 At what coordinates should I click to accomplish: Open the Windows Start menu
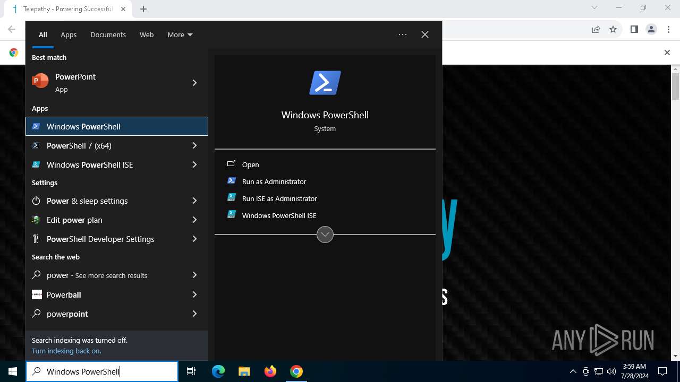(x=13, y=371)
